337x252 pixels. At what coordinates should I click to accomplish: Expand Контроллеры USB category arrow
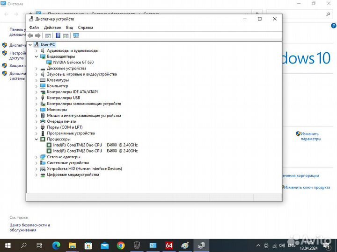[x=37, y=98]
